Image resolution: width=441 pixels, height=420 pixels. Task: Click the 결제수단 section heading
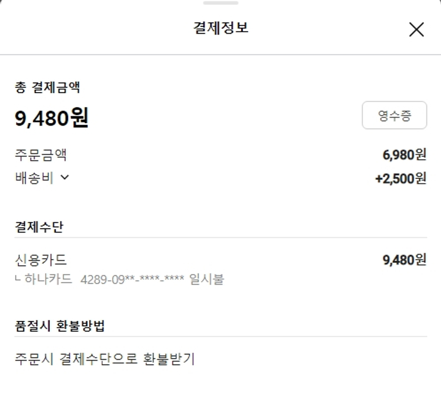[39, 227]
